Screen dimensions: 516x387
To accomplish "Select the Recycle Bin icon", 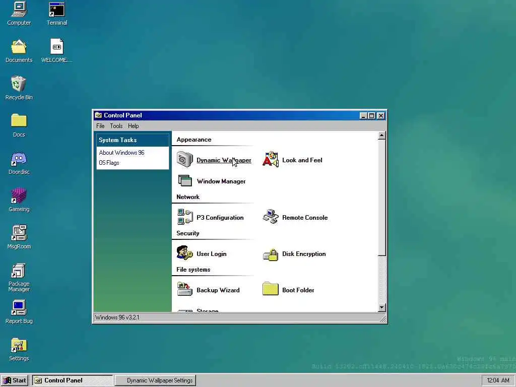I will coord(19,84).
